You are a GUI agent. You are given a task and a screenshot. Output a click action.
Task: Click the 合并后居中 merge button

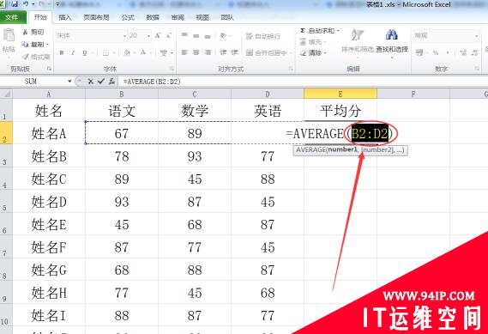269,53
